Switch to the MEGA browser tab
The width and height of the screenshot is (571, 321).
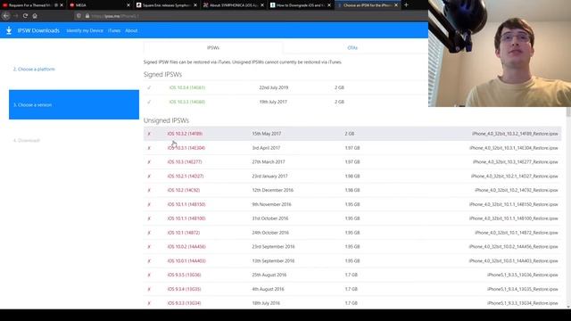(99, 5)
